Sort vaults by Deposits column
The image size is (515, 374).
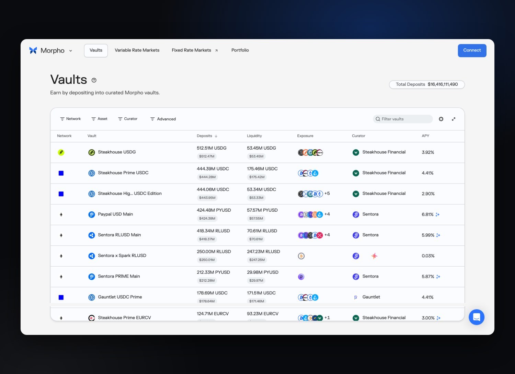(207, 136)
